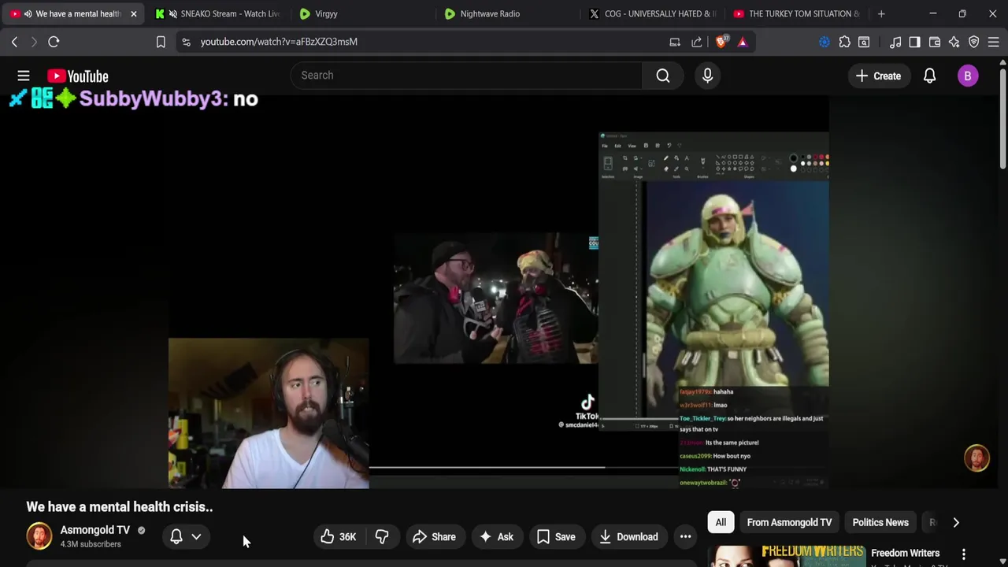Like the video with thumbs up
This screenshot has width=1008, height=567.
[338, 537]
